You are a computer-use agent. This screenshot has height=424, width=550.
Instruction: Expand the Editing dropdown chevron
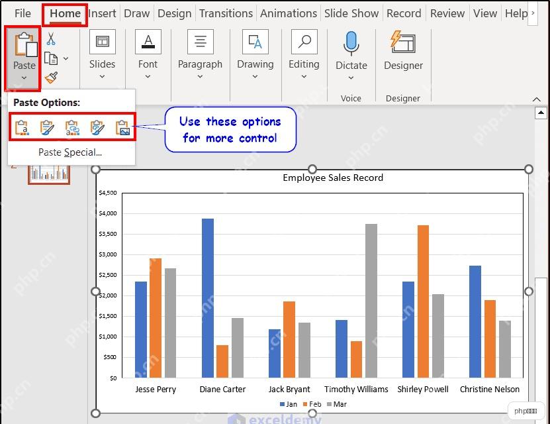(304, 76)
